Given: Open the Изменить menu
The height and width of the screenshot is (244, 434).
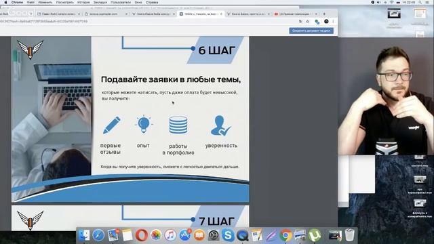Looking at the screenshot, I should pyautogui.click(x=45, y=2).
